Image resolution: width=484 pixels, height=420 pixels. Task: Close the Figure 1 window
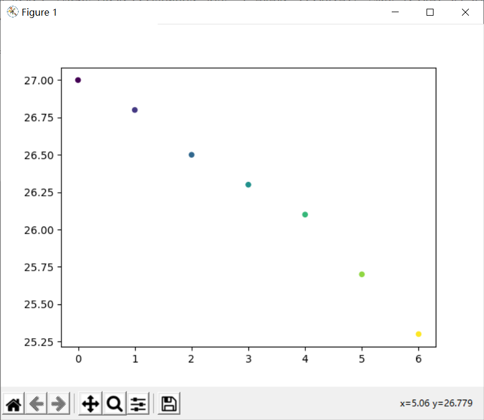click(x=465, y=12)
